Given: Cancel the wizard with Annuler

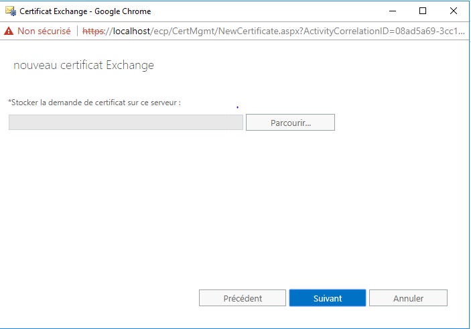Looking at the screenshot, I should point(408,298).
